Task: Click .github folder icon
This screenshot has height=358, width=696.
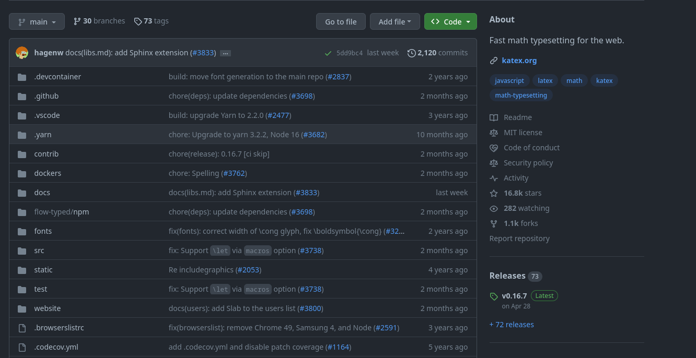Action: click(x=22, y=96)
